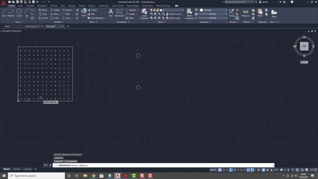Click the Erase tool icon
Image resolution: width=318 pixels, height=179 pixels.
78,10
